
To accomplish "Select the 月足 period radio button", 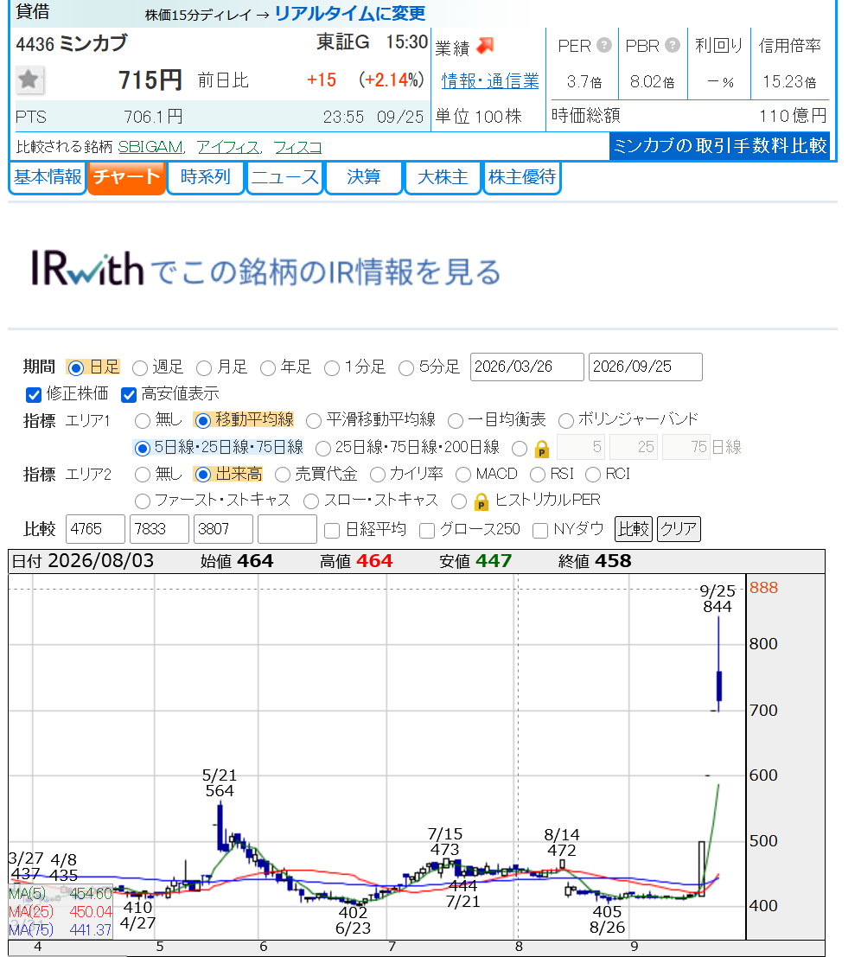I will (204, 368).
